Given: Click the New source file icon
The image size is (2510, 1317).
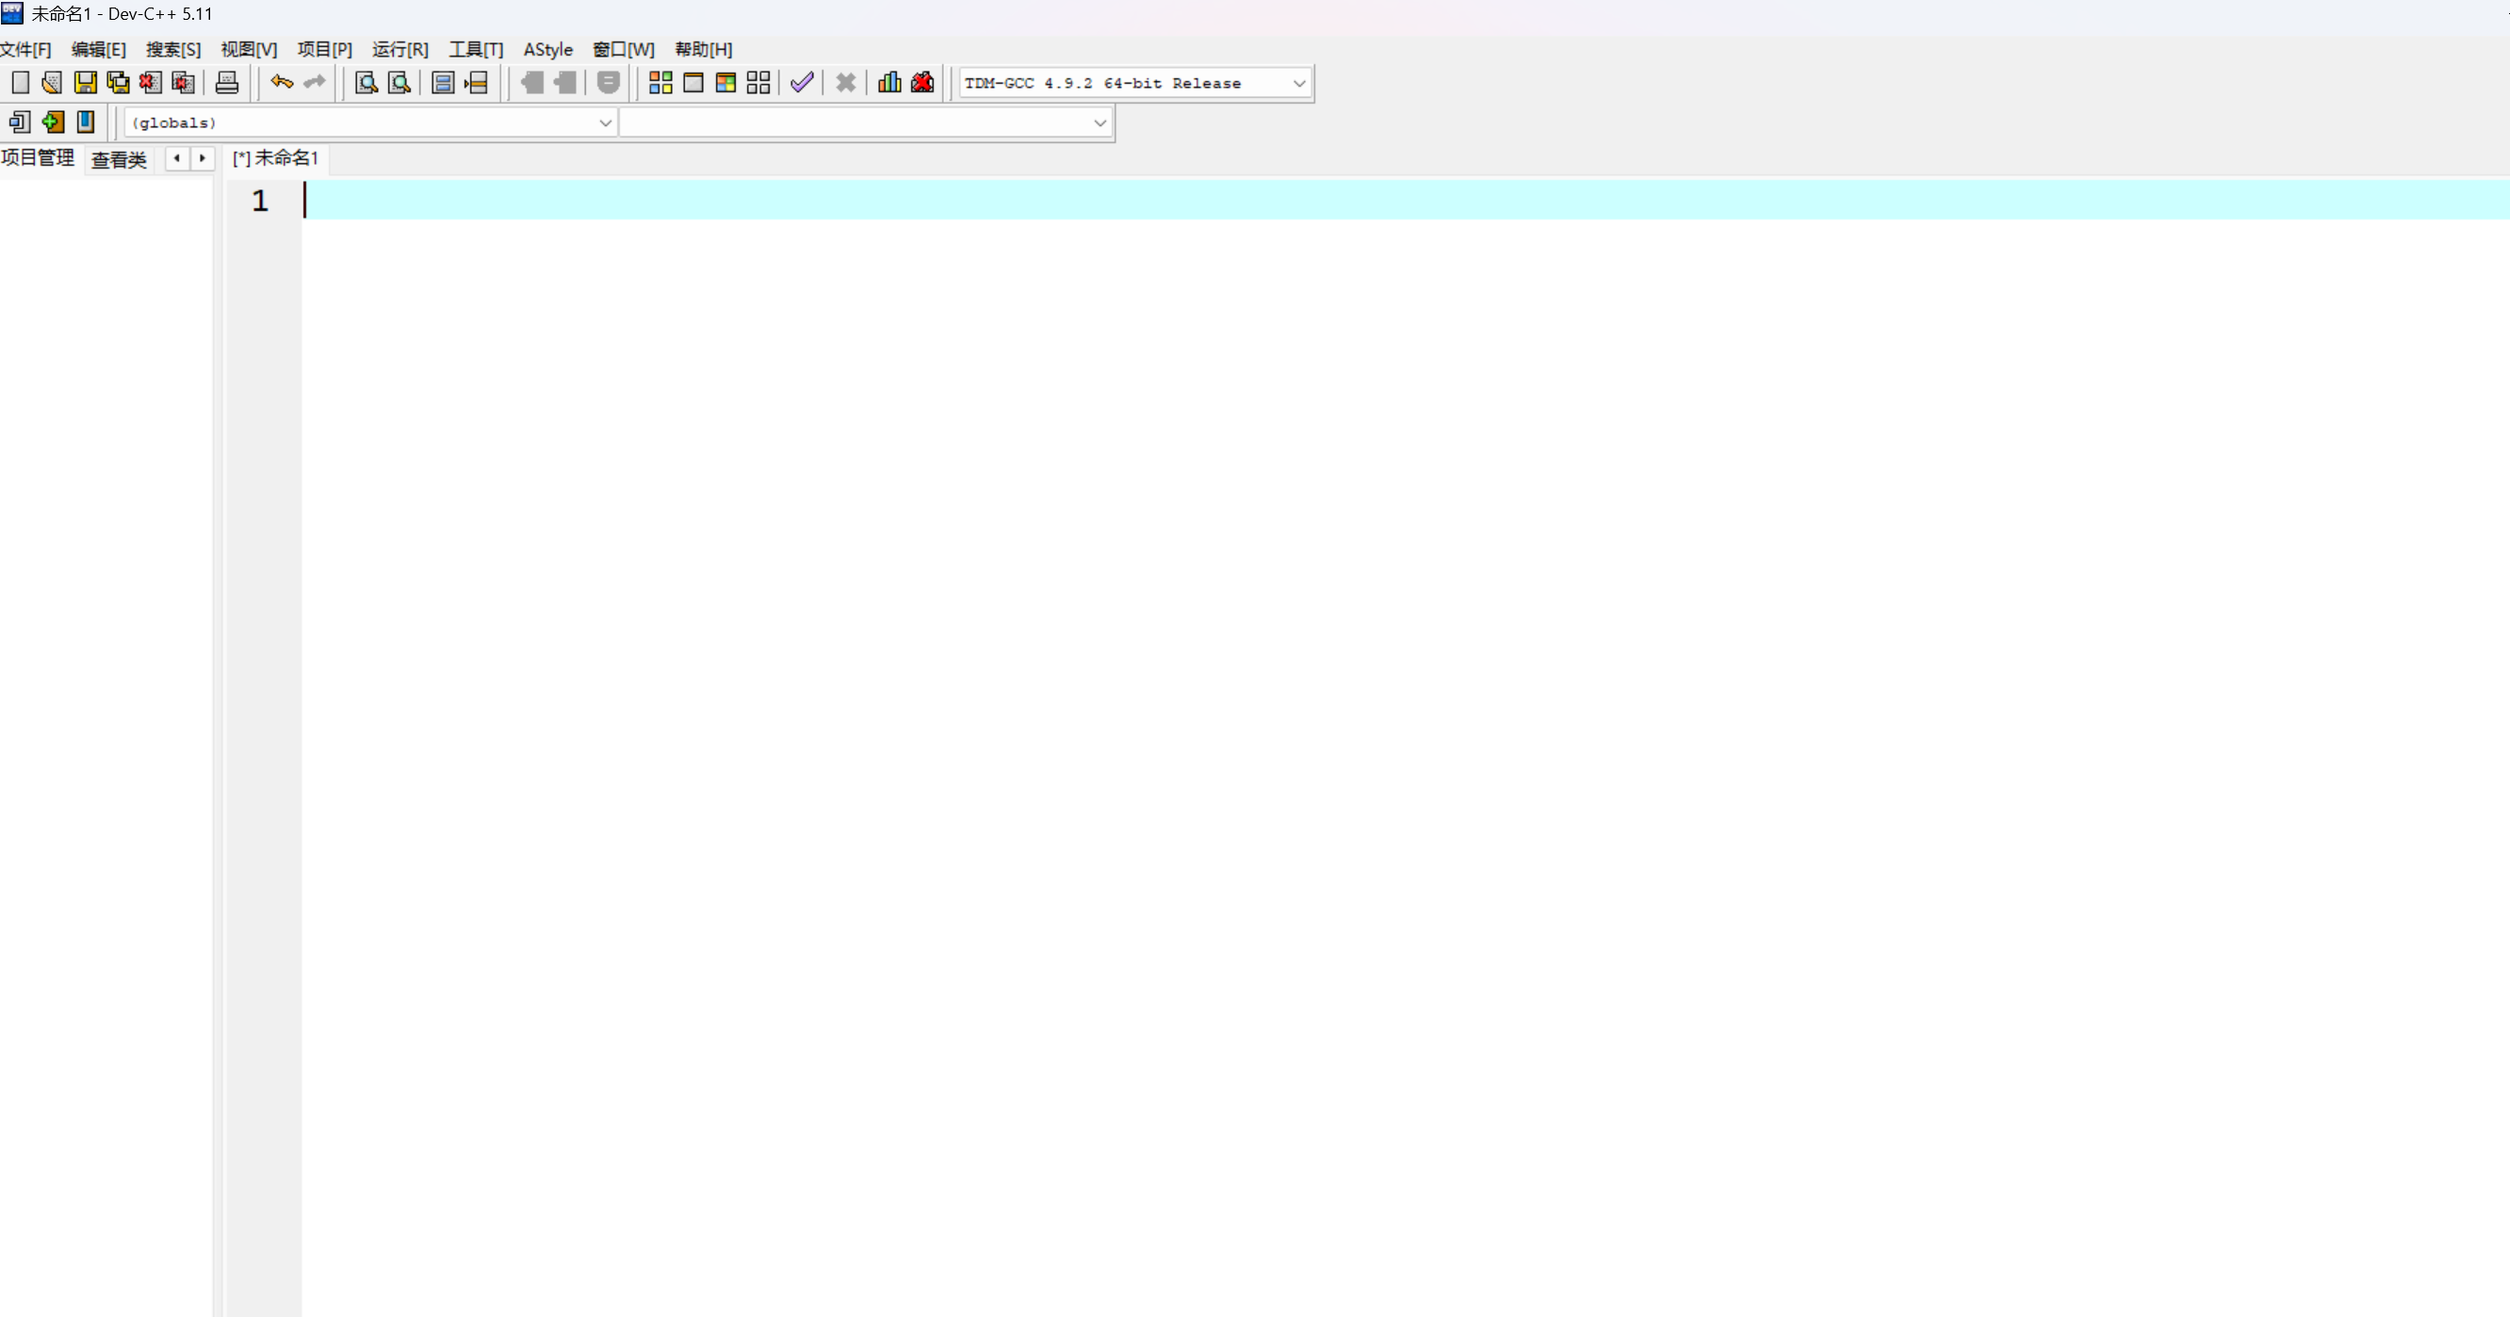Looking at the screenshot, I should (20, 83).
